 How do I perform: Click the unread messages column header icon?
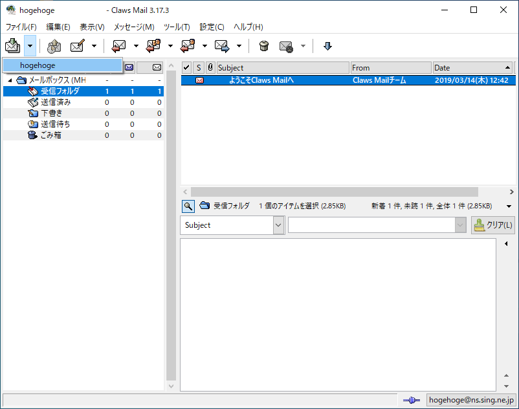(x=129, y=67)
